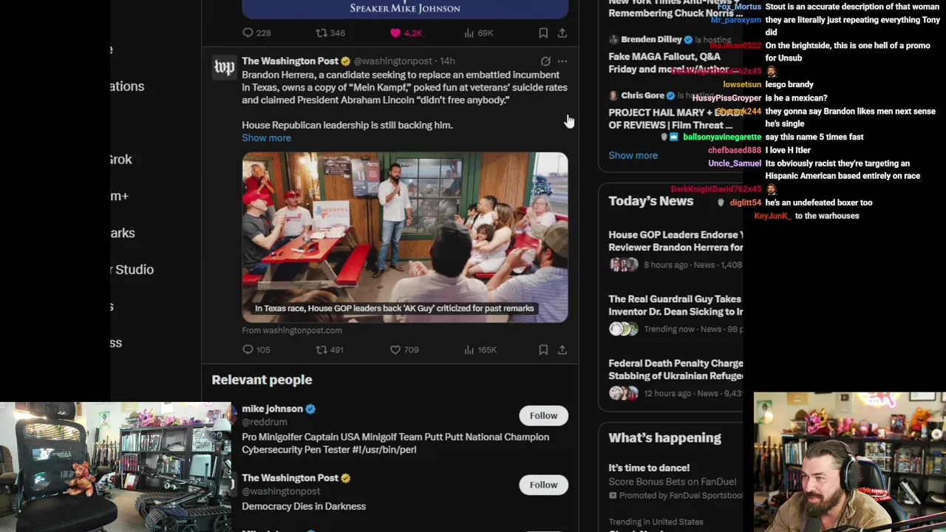Open The Washington Post name in Relevant people

coord(290,478)
